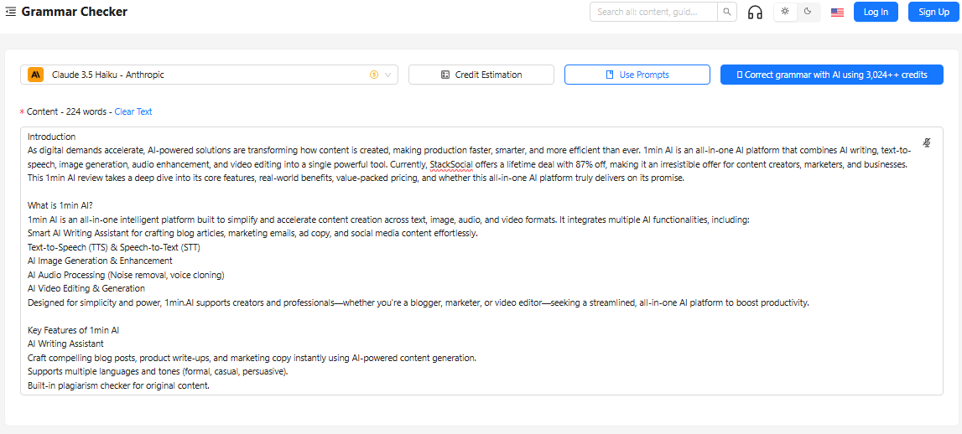Click the Use Prompts document icon
This screenshot has width=962, height=434.
tap(610, 75)
